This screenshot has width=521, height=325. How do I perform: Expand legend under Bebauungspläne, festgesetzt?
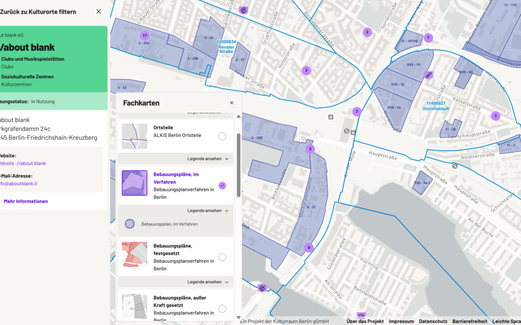(x=208, y=282)
